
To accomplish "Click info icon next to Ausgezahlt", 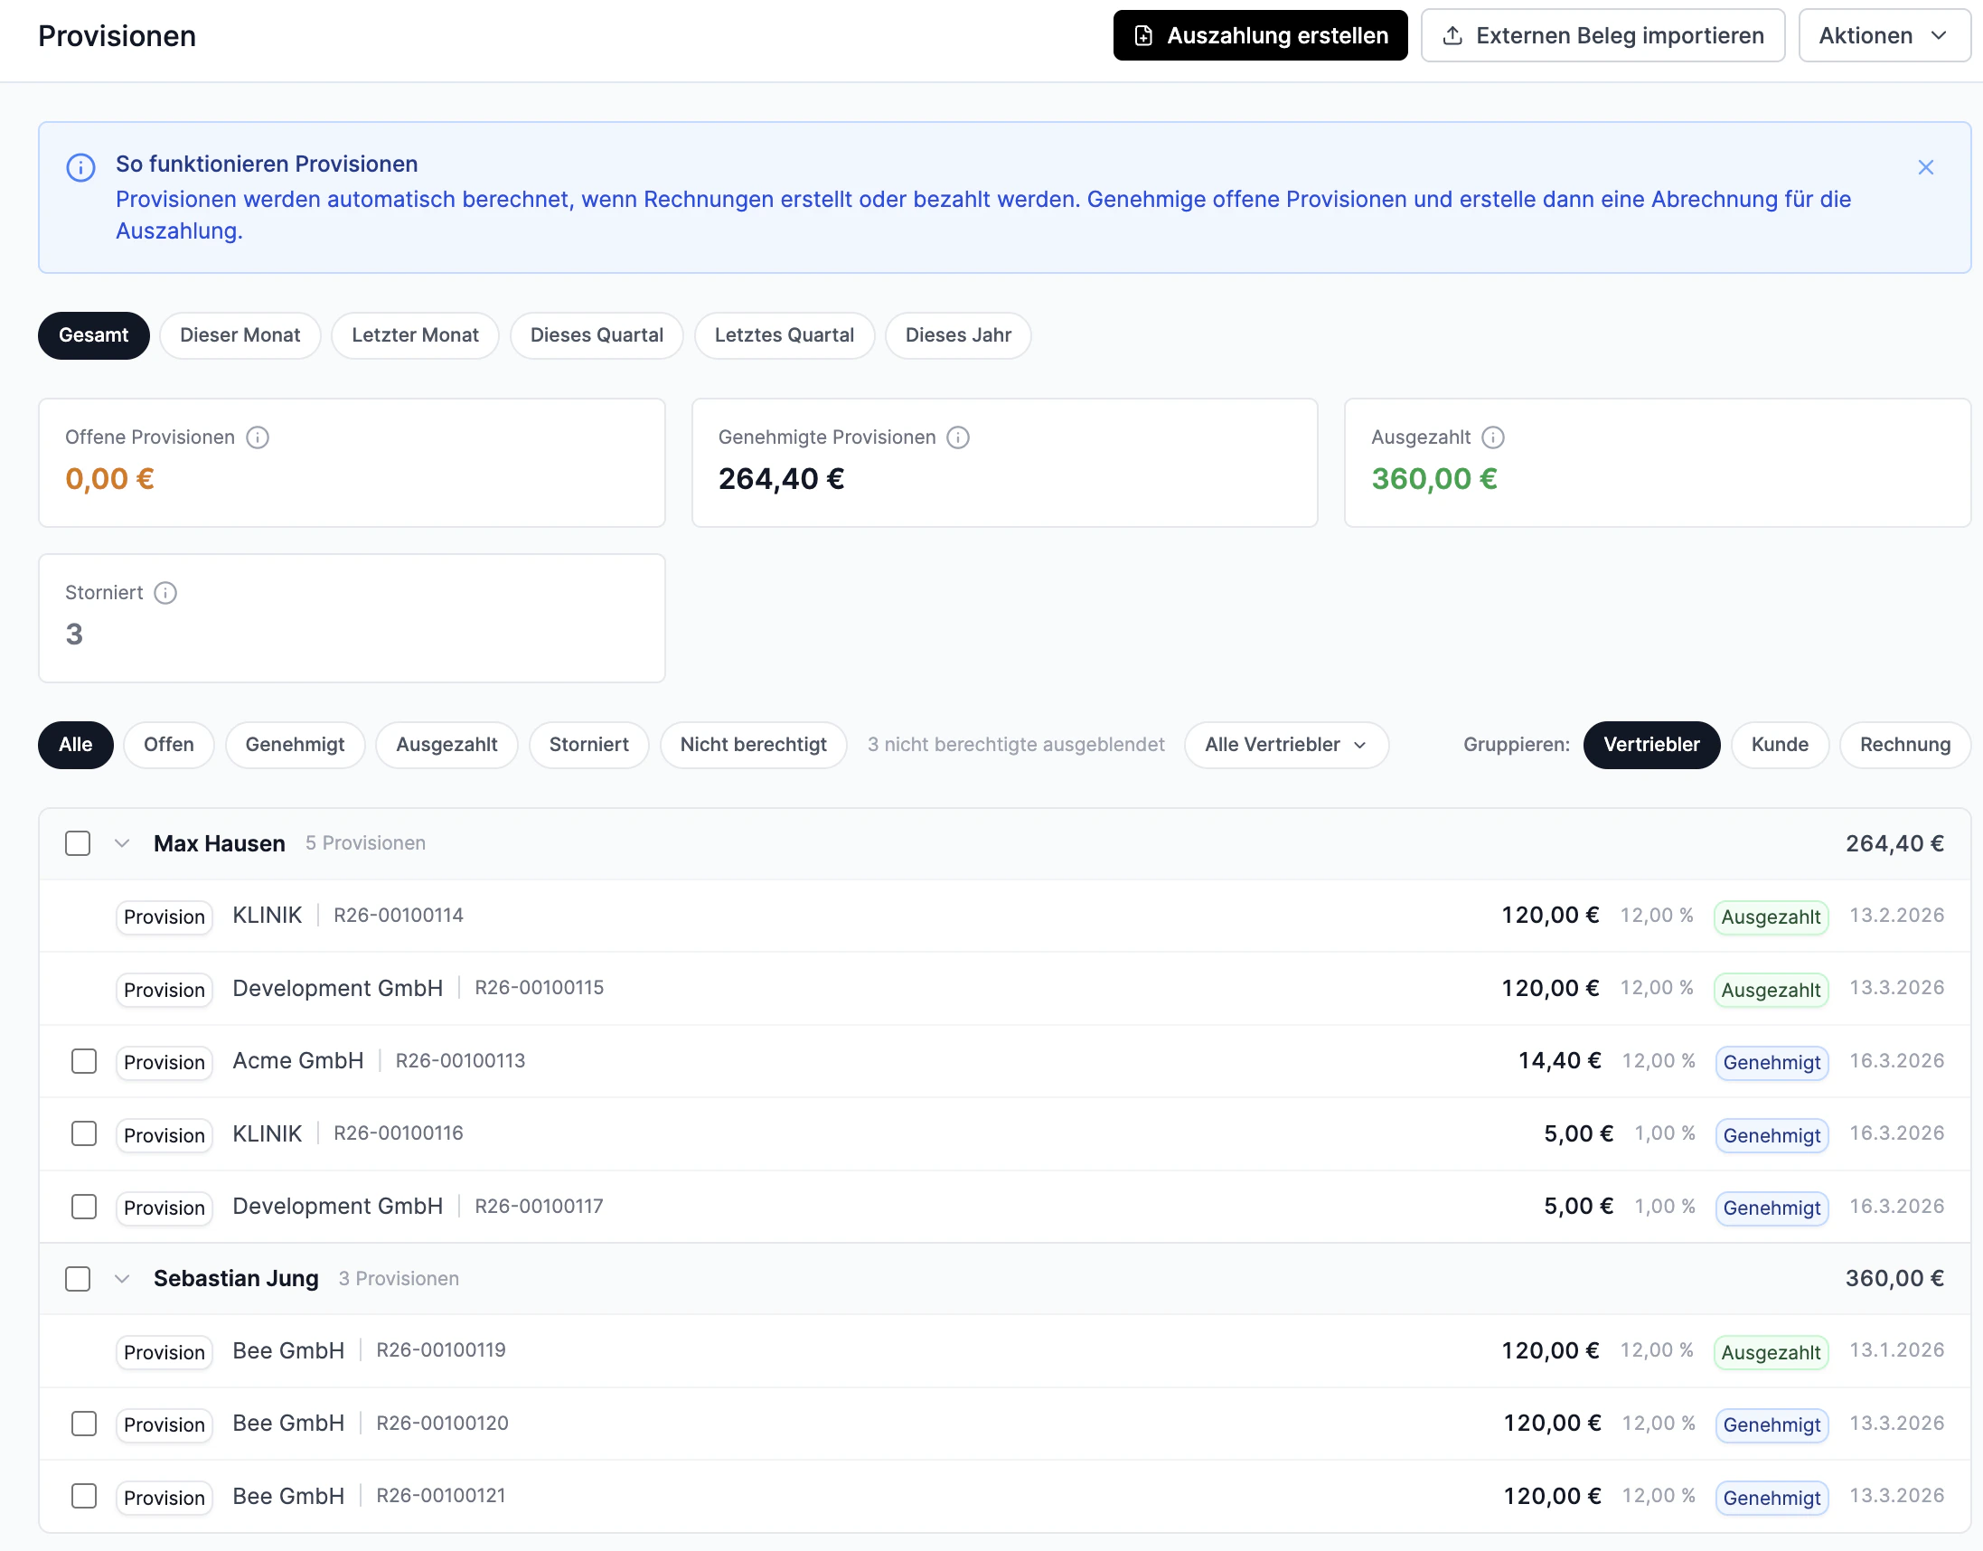I will click(x=1493, y=437).
